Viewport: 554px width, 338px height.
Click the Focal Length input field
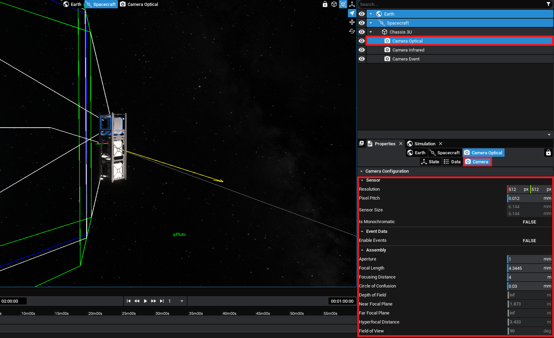click(x=524, y=268)
